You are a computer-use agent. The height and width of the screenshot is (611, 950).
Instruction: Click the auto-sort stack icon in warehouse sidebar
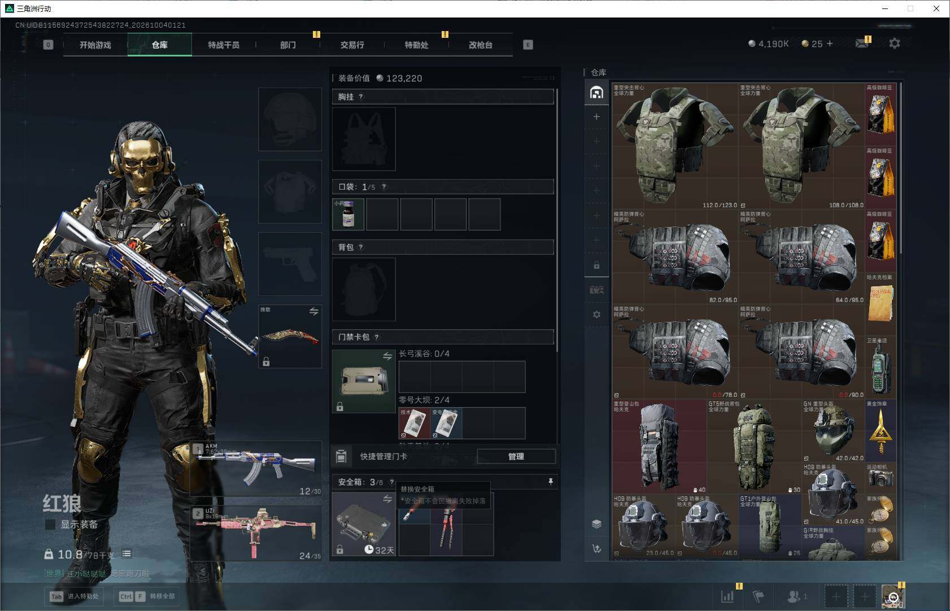[x=596, y=524]
